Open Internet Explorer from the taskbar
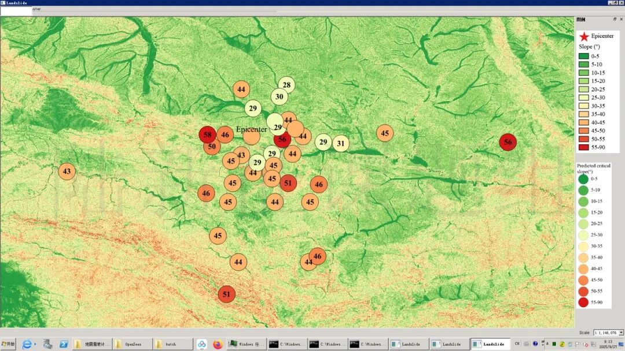625x351 pixels. click(x=27, y=344)
